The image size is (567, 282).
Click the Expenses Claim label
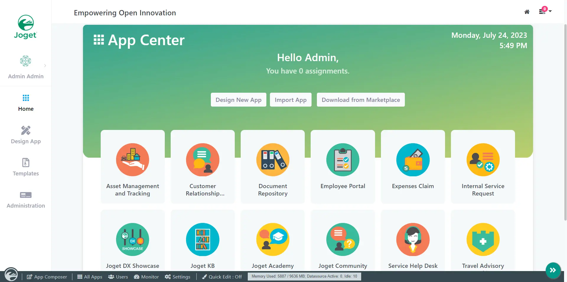[x=413, y=186]
